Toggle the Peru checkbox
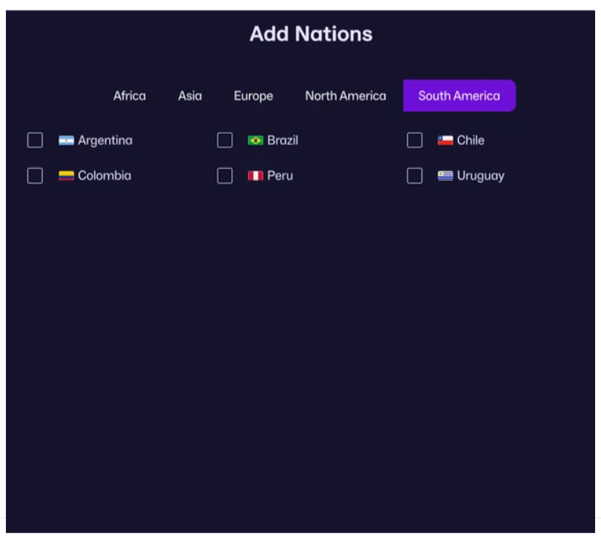Viewport: 601px width, 539px height. (225, 176)
